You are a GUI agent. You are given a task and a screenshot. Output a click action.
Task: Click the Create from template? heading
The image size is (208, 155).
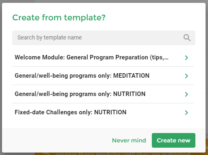pyautogui.click(x=59, y=17)
